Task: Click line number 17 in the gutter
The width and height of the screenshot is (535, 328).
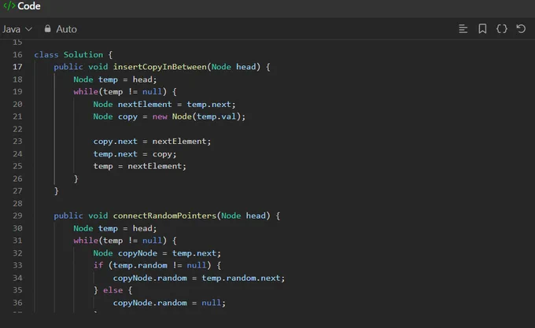Action: point(17,67)
